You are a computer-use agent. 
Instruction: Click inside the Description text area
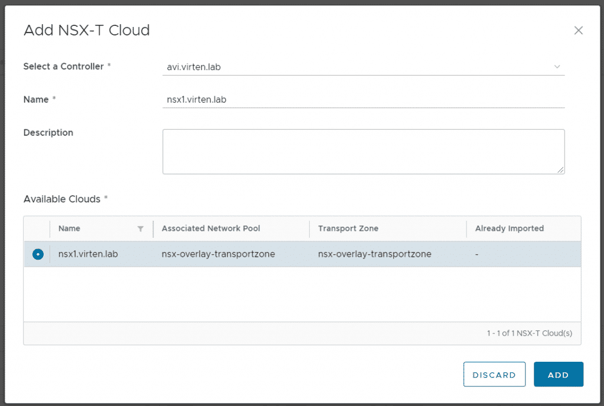(x=363, y=150)
